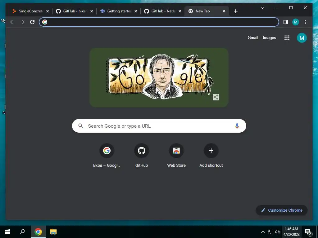Share the Google Doodle
Image resolution: width=318 pixels, height=238 pixels.
point(216,97)
